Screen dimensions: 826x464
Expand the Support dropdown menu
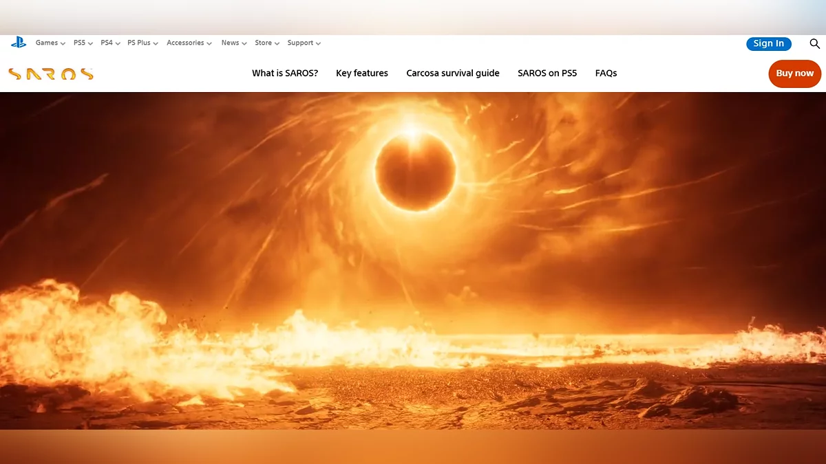tap(304, 43)
